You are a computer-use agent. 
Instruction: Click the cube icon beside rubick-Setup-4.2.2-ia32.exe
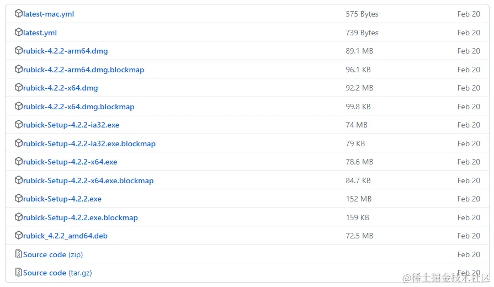coord(19,124)
